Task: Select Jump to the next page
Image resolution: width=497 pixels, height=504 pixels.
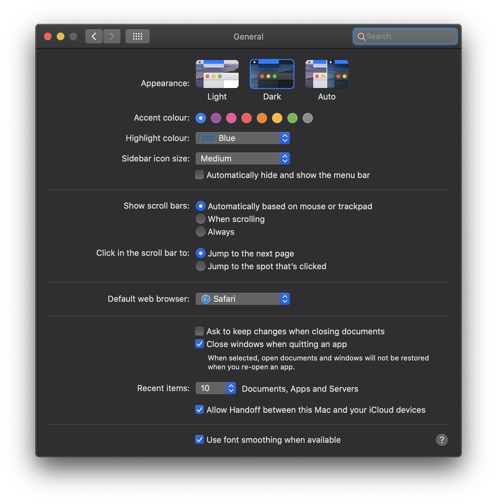Action: [x=201, y=253]
